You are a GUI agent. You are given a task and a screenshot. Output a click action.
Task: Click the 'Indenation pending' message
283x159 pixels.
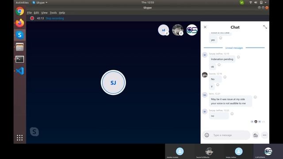click(222, 59)
